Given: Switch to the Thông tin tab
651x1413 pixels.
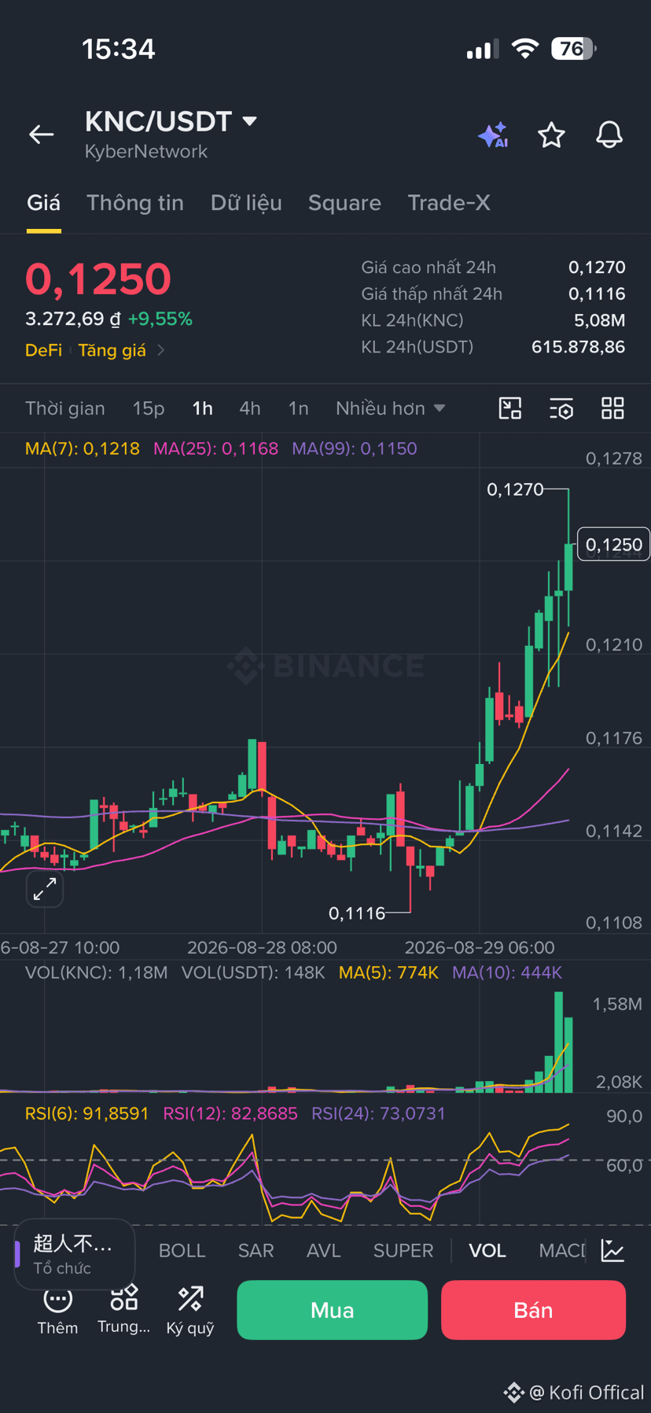Looking at the screenshot, I should click(x=135, y=203).
